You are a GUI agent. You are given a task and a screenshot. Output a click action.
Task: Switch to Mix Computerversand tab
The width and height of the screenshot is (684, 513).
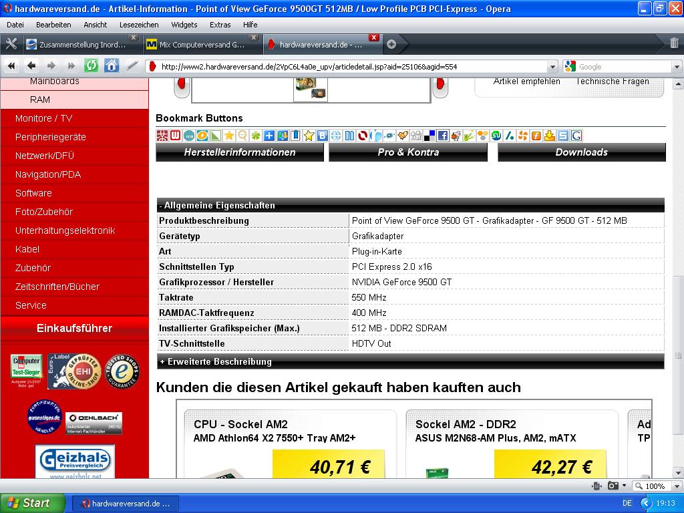pos(202,45)
